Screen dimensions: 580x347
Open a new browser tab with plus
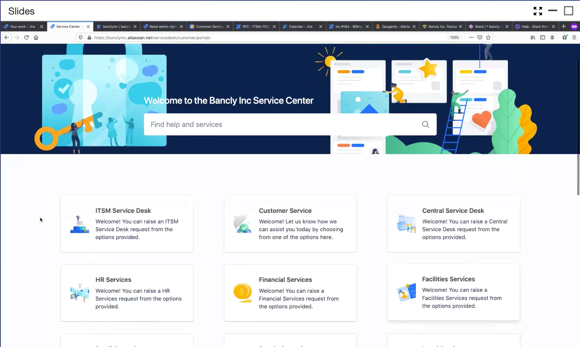[564, 26]
